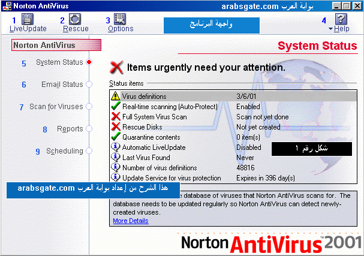The height and width of the screenshot is (256, 364).
Task: Select the Email Status radio marker
Action: pyautogui.click(x=89, y=85)
